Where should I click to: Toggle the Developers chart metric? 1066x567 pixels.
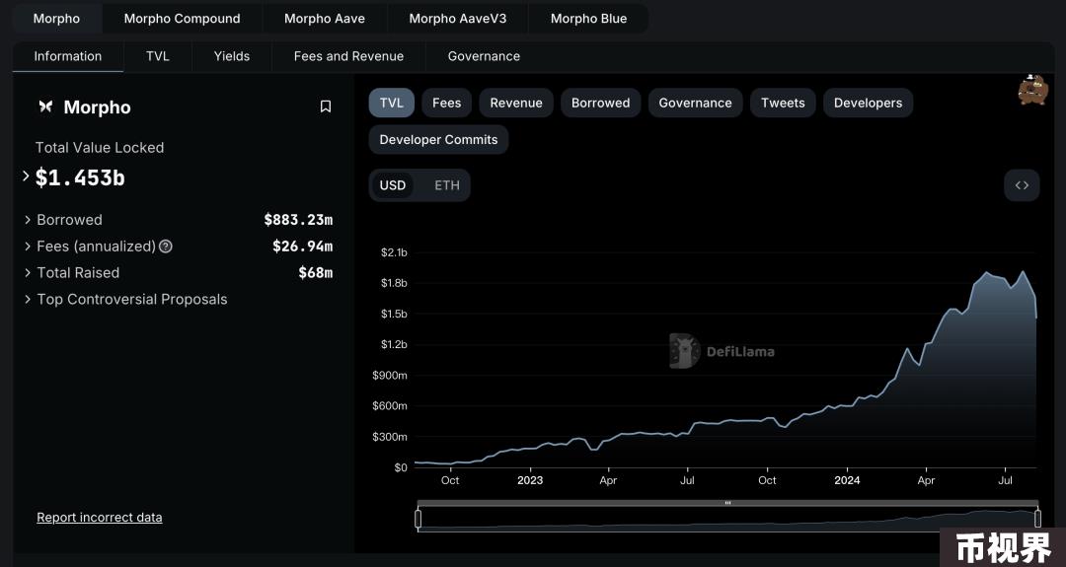pyautogui.click(x=869, y=104)
